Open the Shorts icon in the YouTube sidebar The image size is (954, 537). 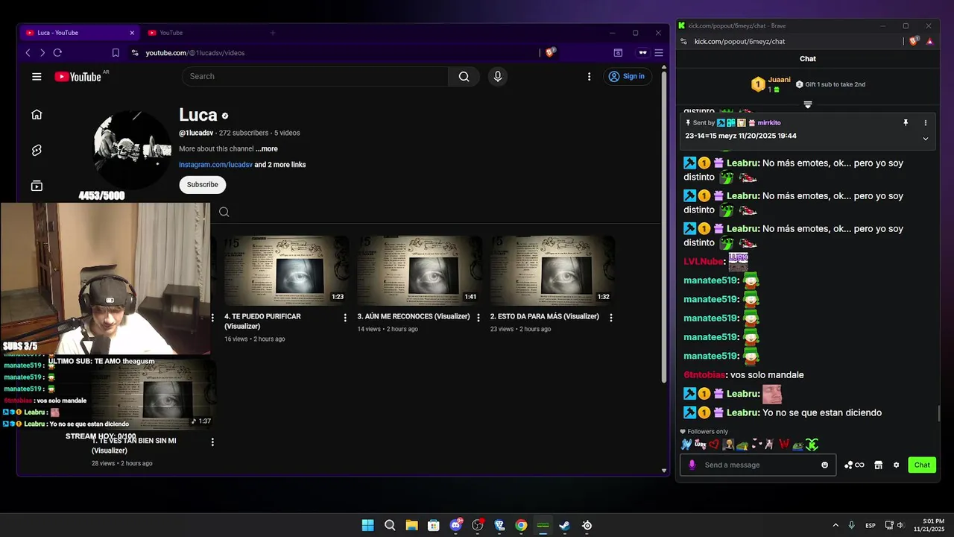click(x=37, y=150)
